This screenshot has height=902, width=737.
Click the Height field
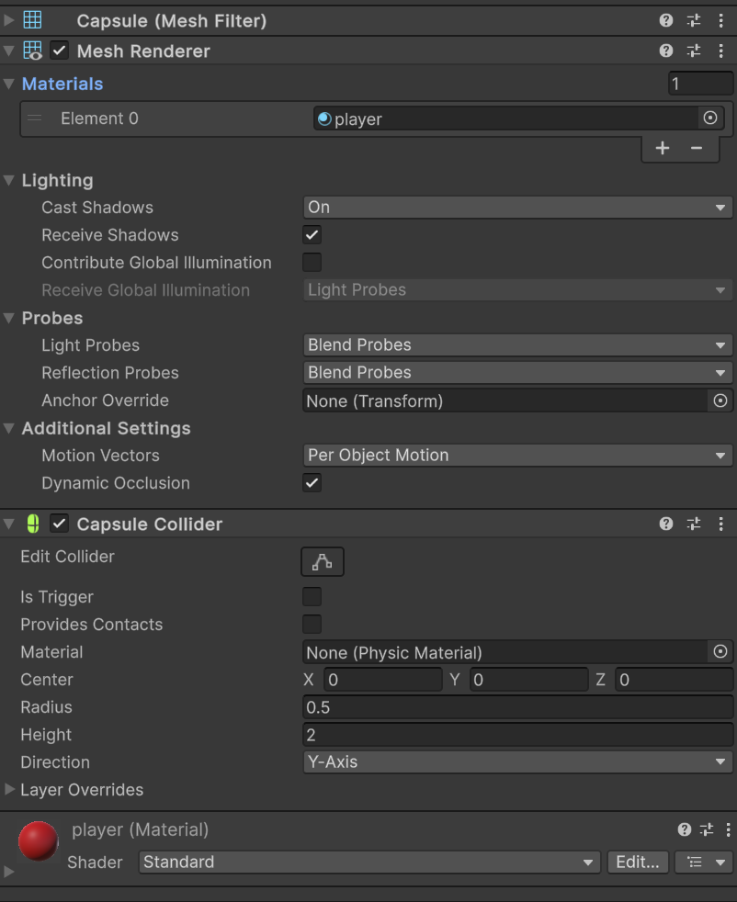coord(517,735)
